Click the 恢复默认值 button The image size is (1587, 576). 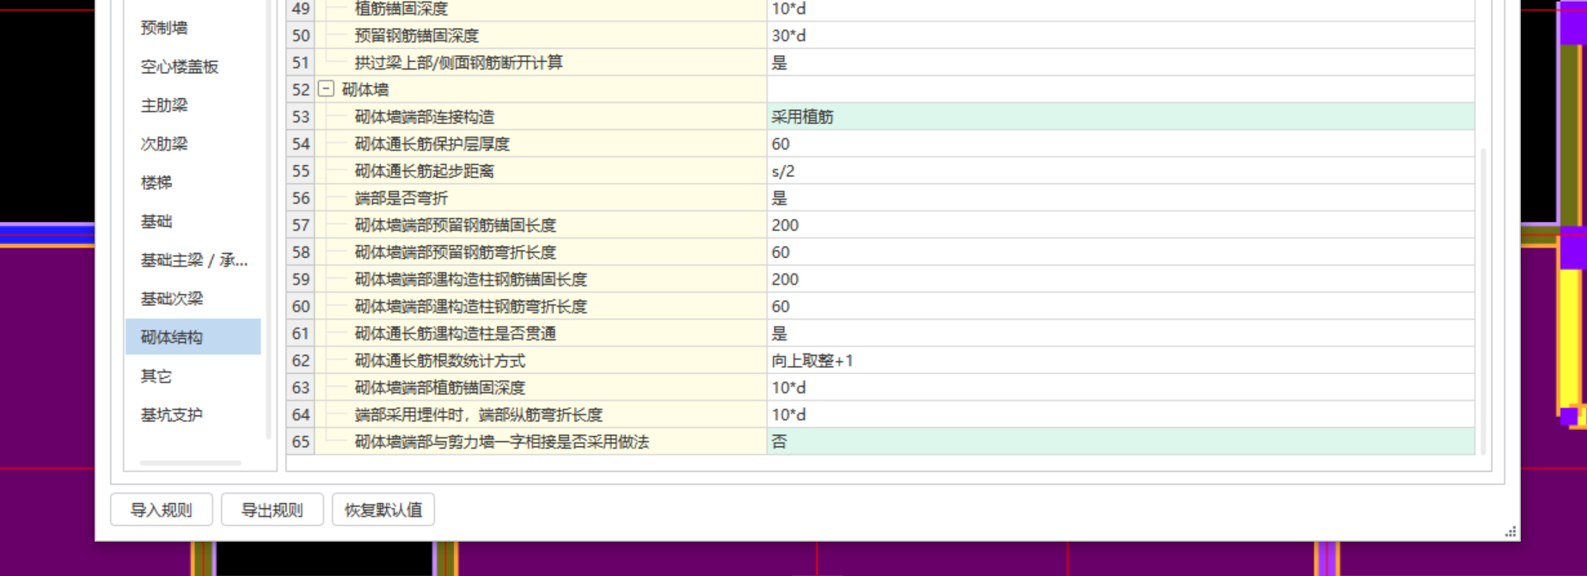pos(383,510)
